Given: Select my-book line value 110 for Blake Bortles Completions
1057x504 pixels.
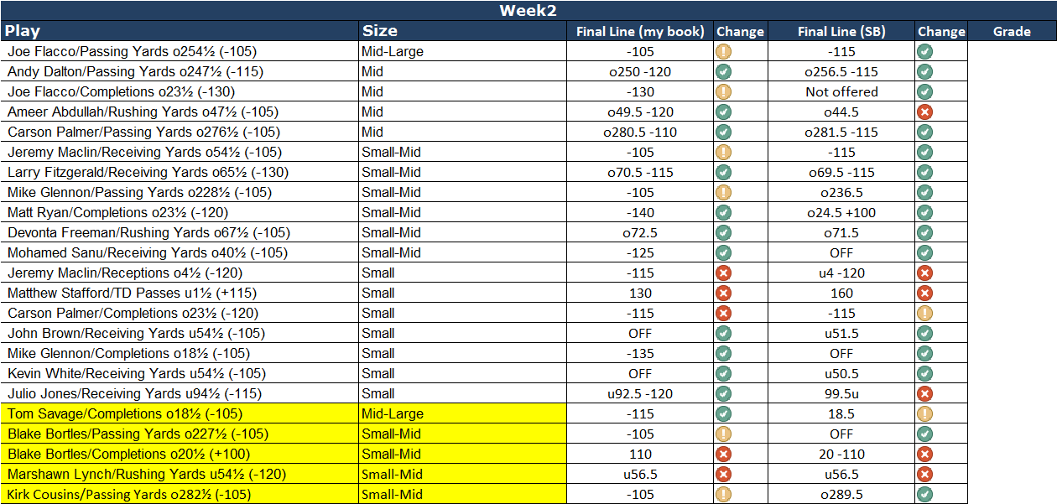Looking at the screenshot, I should tap(641, 454).
